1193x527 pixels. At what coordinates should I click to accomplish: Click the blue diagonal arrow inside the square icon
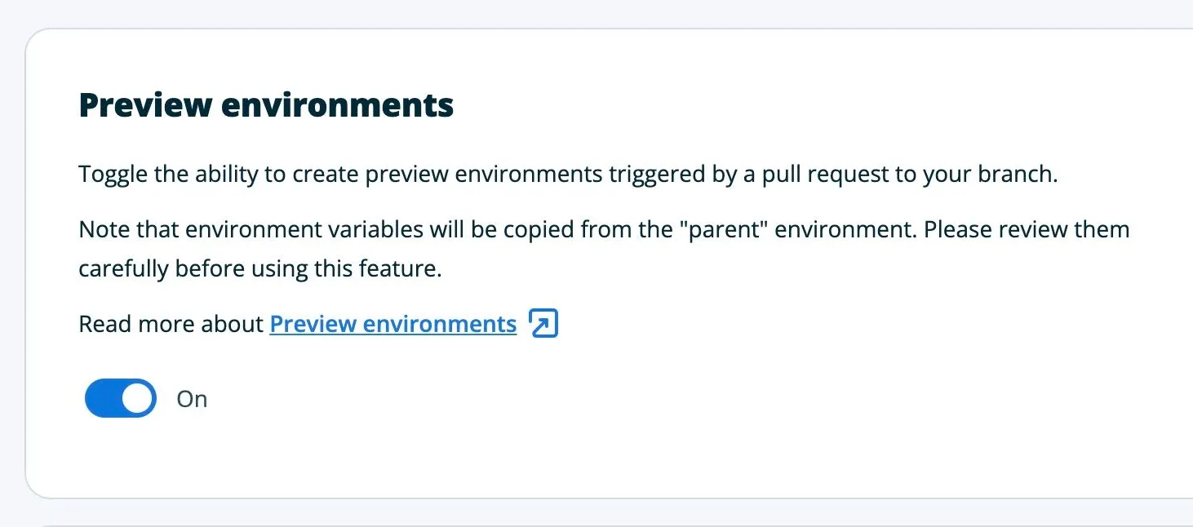tap(542, 323)
